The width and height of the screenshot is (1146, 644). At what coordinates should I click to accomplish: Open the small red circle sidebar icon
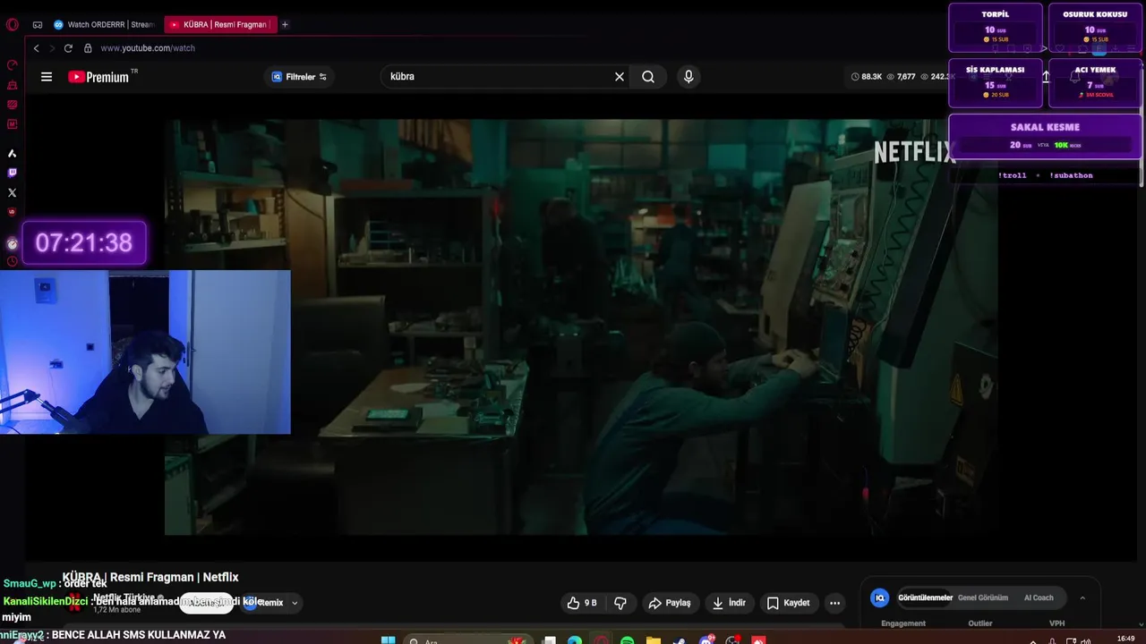pyautogui.click(x=12, y=212)
